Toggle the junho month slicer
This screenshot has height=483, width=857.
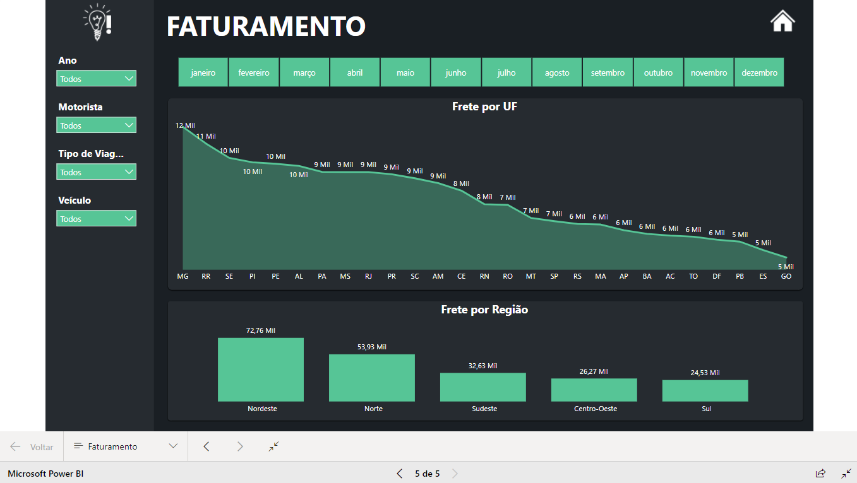(456, 73)
